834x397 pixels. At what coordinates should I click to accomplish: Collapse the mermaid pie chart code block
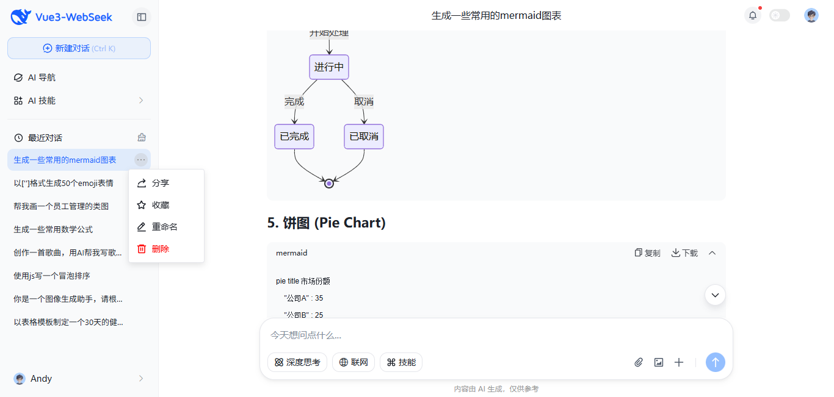(x=712, y=252)
